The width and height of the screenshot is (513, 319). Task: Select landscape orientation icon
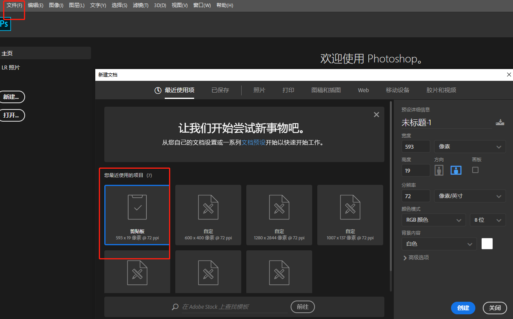(x=456, y=170)
